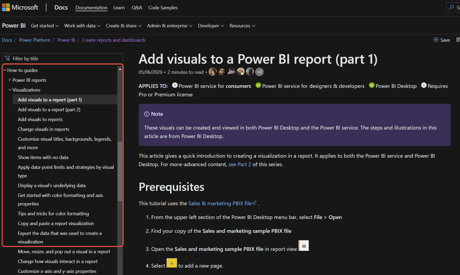Open 'Add visuals to a report (part 2)'
Screen dimensions: 460x275
pos(49,110)
